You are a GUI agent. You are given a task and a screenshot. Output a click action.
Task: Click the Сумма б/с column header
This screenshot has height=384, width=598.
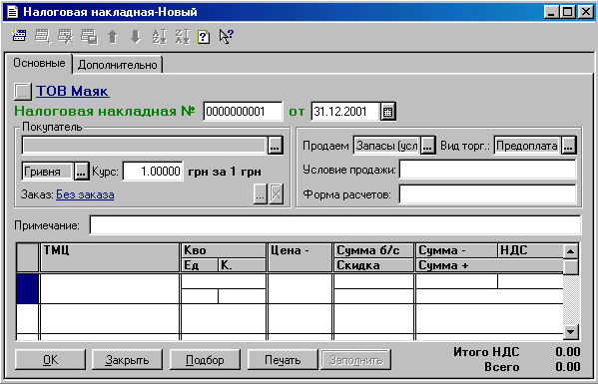click(373, 250)
